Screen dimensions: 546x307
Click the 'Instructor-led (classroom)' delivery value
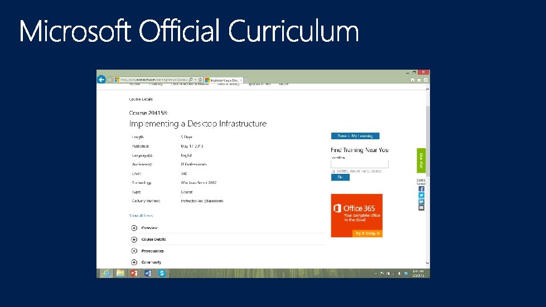[202, 201]
